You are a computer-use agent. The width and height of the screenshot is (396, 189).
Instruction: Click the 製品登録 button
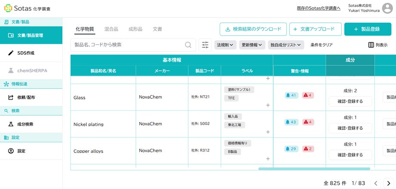coord(368,29)
